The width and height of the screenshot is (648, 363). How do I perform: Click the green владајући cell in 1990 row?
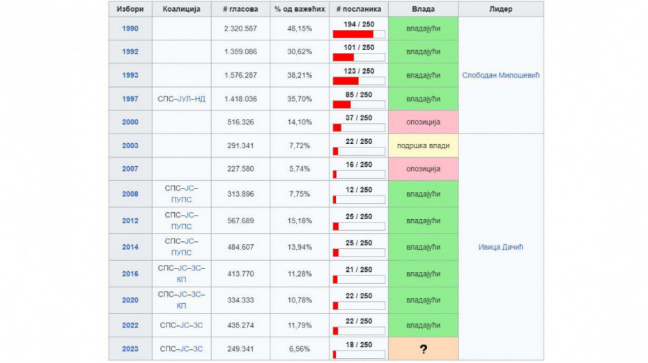click(x=423, y=29)
